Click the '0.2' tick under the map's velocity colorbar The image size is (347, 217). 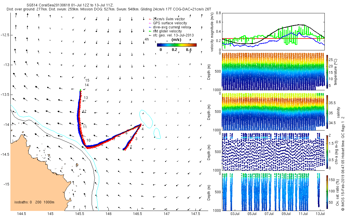[x=174, y=50]
